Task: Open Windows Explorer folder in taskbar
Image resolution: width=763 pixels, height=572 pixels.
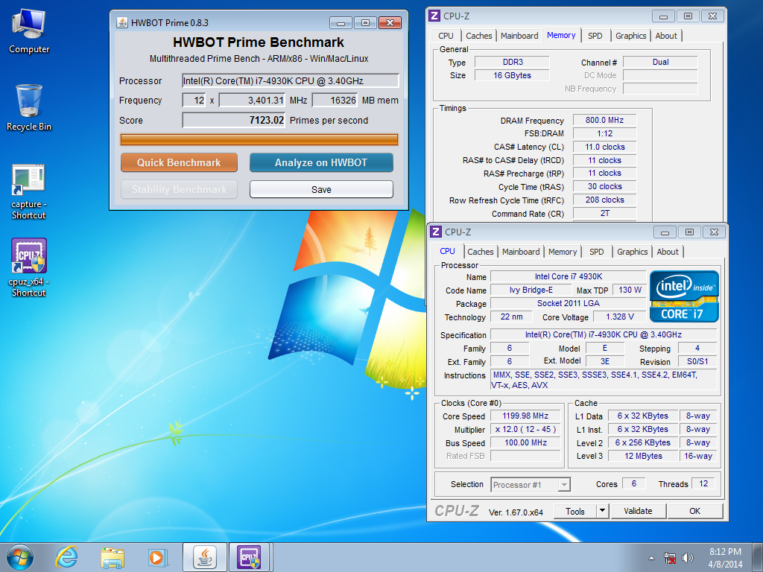Action: click(113, 557)
